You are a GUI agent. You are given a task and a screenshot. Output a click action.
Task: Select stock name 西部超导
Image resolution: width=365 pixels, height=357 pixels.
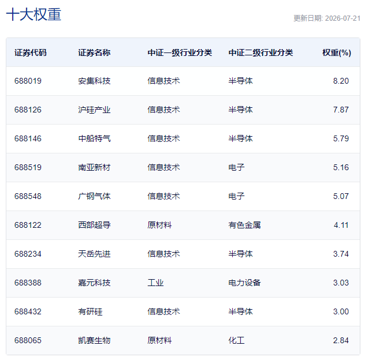tap(94, 225)
